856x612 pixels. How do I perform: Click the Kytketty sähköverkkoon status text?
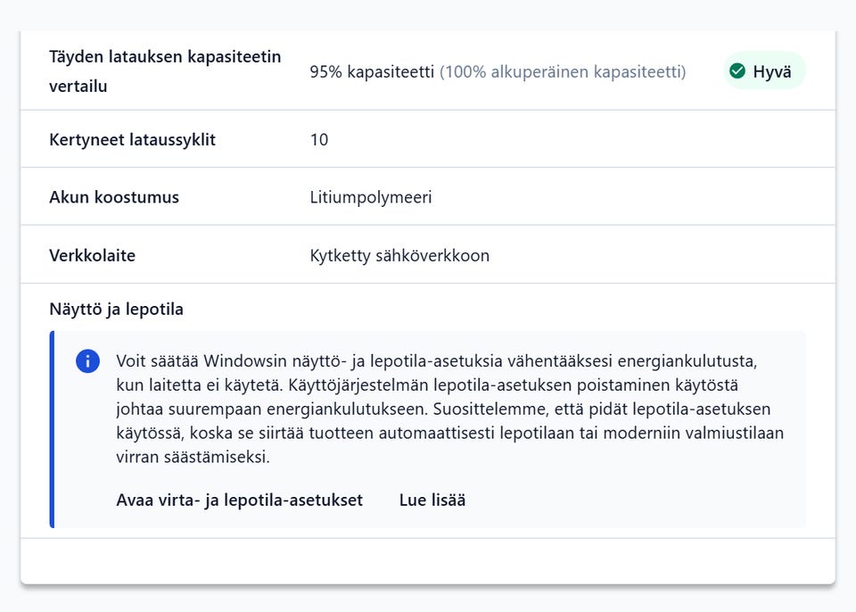click(x=399, y=255)
